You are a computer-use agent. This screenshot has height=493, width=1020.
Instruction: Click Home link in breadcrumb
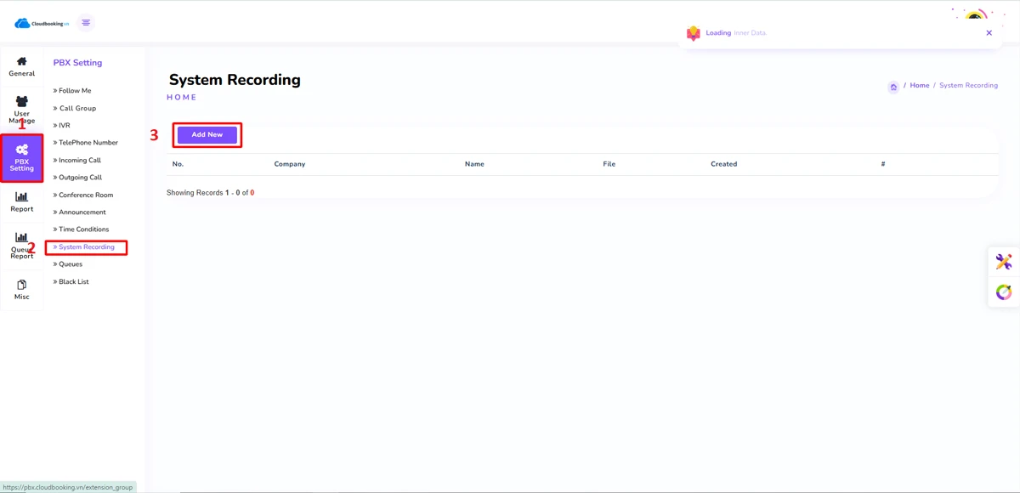(x=920, y=86)
